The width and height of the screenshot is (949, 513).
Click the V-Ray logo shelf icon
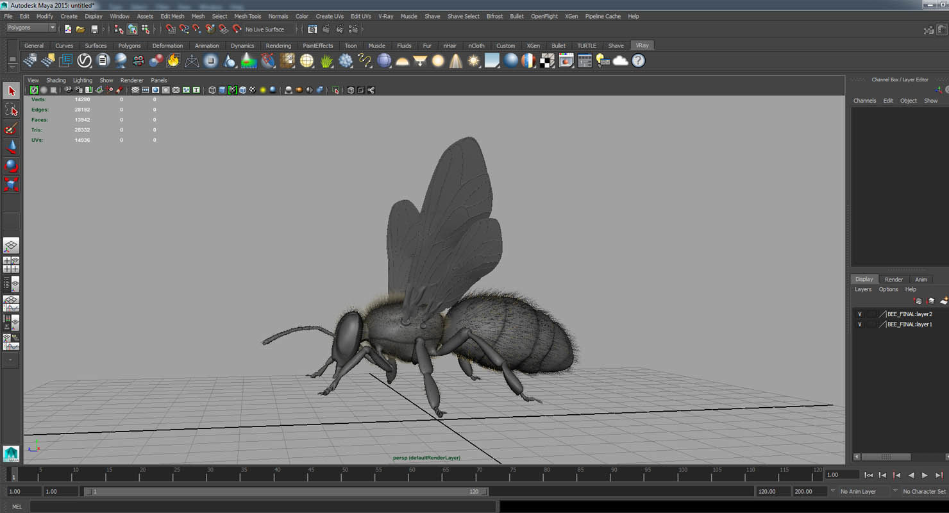coord(85,60)
